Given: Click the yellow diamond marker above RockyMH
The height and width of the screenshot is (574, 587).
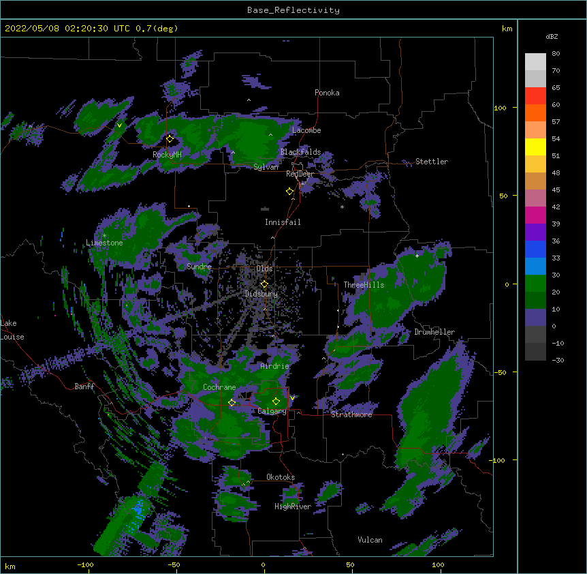Looking at the screenshot, I should click(170, 138).
